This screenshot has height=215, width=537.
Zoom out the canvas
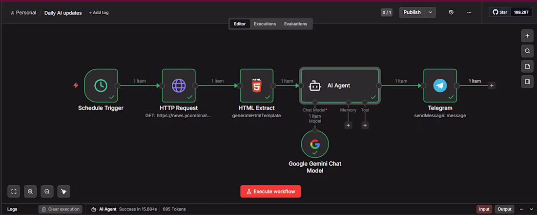point(47,192)
